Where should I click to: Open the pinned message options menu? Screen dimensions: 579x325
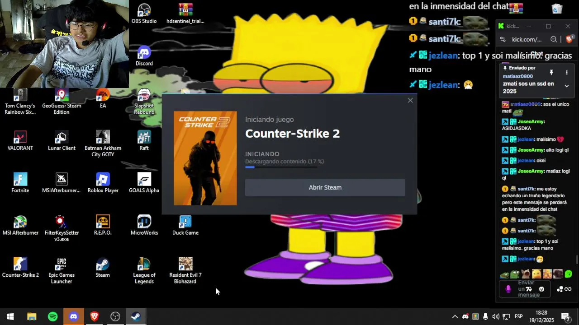coord(566,72)
